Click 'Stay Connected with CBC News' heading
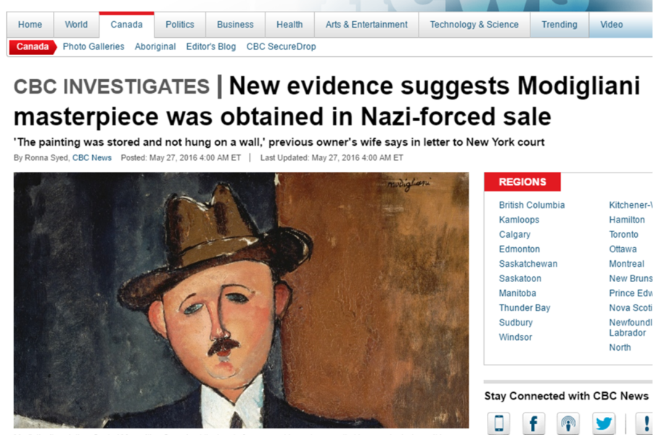 point(567,397)
